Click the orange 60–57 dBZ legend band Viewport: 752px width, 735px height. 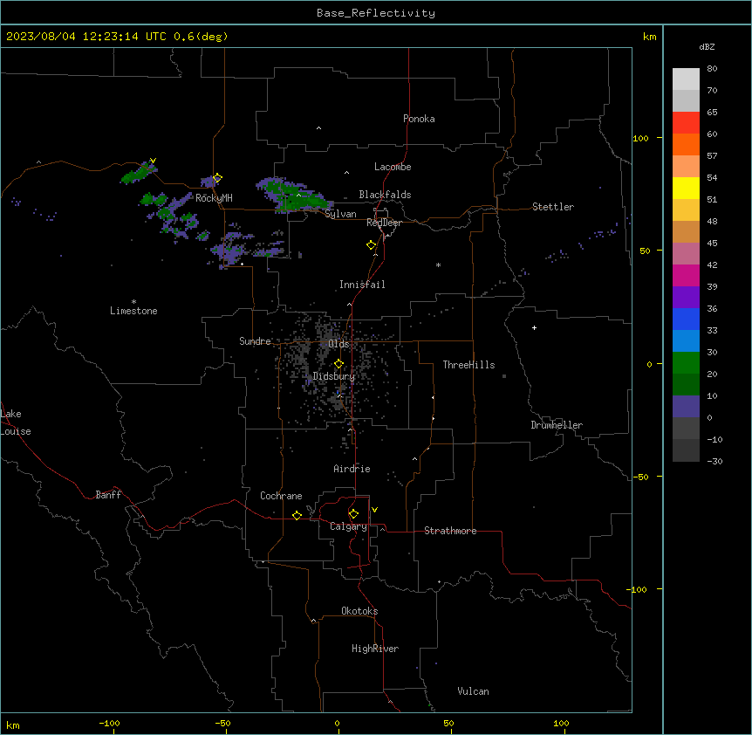[686, 144]
